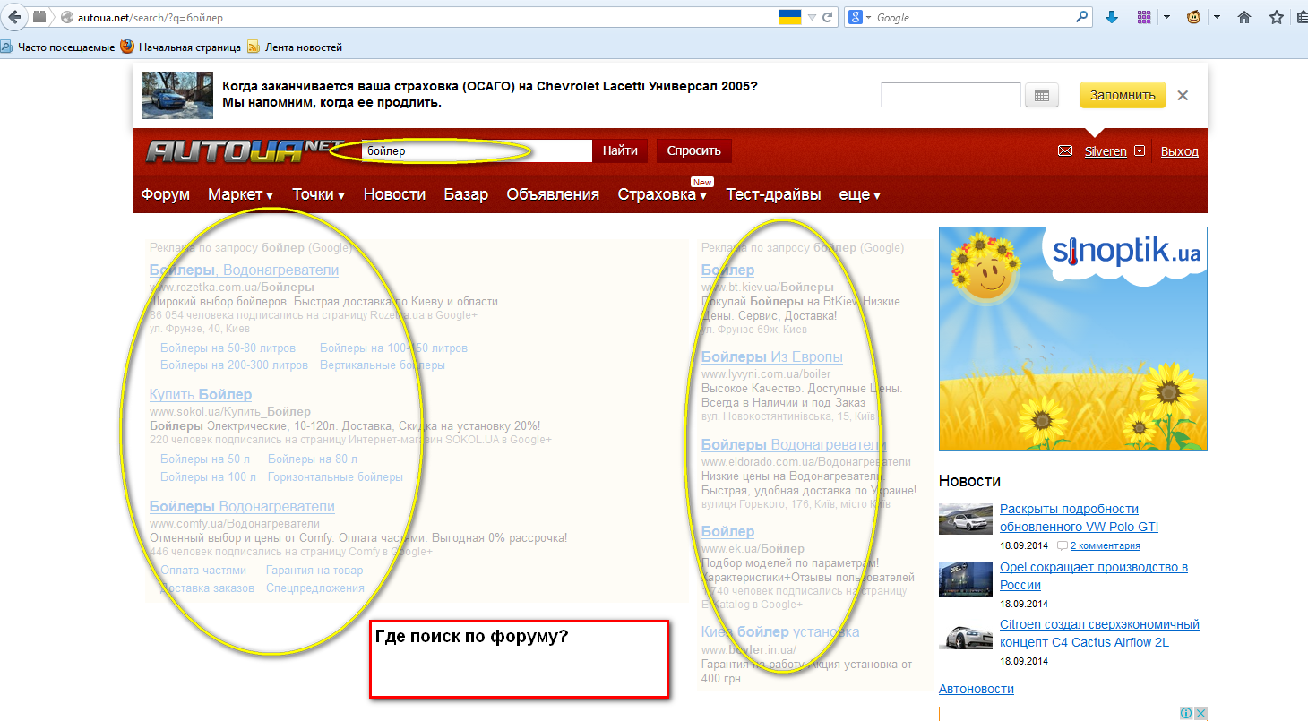Viewport: 1308px width, 721px height.
Task: Click the site search field containing бойлер
Action: point(475,151)
